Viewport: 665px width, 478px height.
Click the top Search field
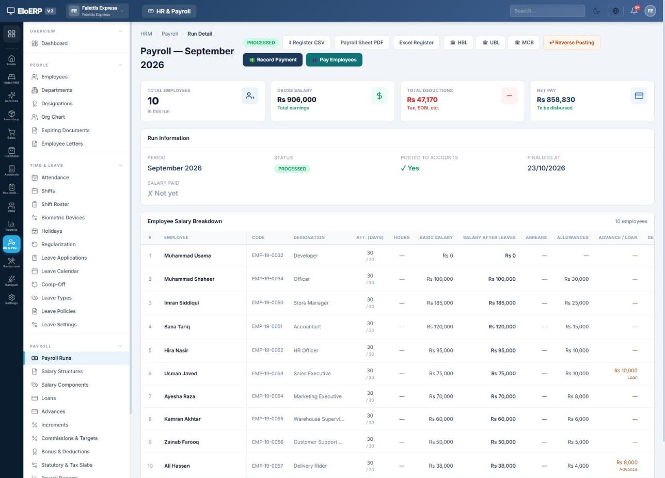point(547,11)
